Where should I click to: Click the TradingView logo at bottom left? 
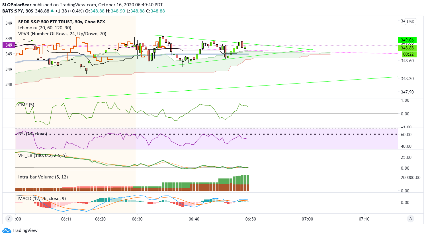[x=20, y=230]
